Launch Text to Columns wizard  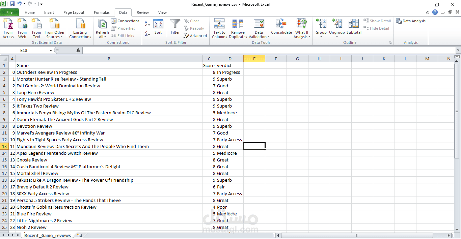coord(219,28)
